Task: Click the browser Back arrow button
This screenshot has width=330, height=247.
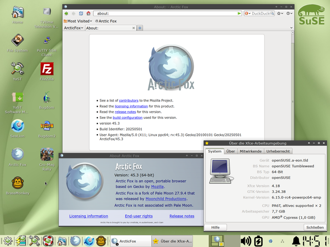Action: [x=67, y=13]
